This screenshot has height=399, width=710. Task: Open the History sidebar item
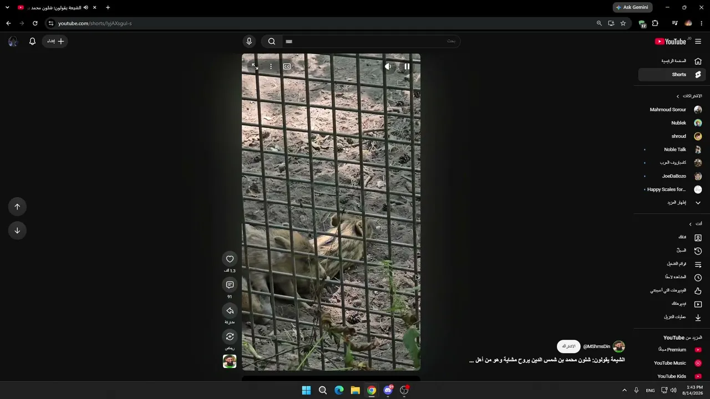coord(672,250)
